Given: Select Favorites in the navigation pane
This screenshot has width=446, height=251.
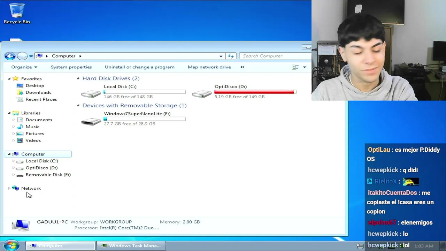Looking at the screenshot, I should pos(31,79).
